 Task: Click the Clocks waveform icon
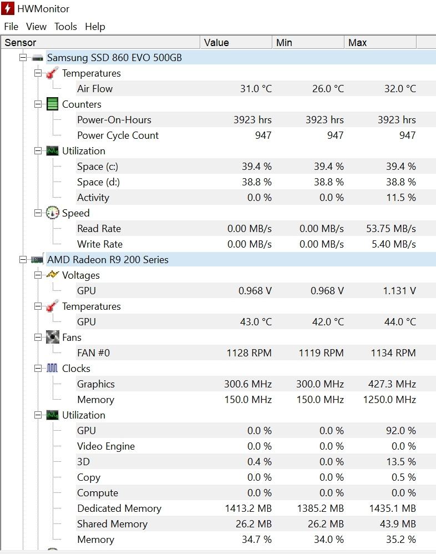(53, 369)
